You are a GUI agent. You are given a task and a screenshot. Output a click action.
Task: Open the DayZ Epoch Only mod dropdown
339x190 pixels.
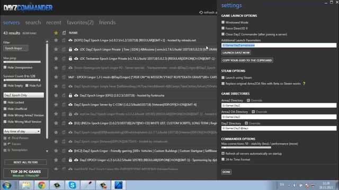pyautogui.click(x=23, y=95)
